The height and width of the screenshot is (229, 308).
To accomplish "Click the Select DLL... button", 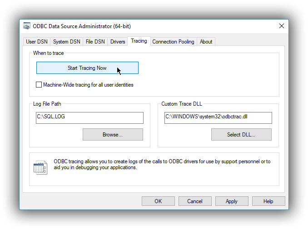I will click(x=241, y=135).
